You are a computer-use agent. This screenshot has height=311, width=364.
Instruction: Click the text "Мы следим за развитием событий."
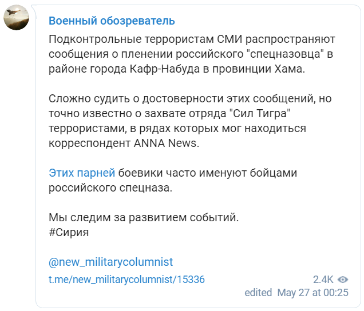[143, 218]
